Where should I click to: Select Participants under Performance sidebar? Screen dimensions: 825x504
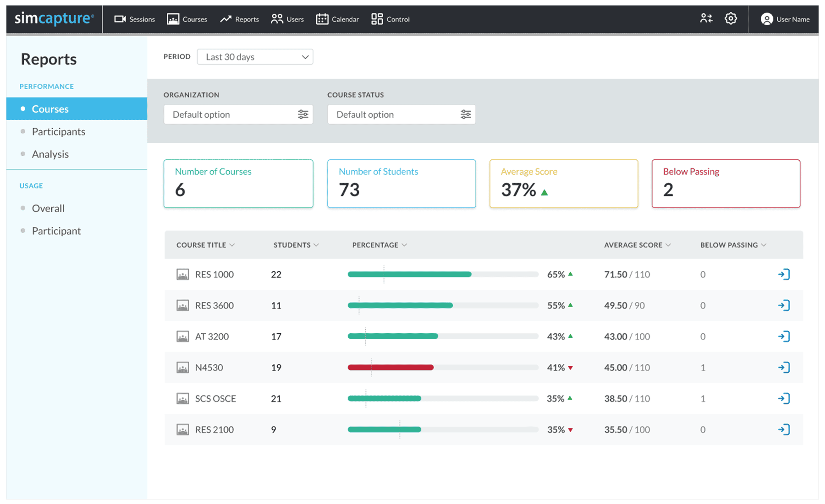59,132
